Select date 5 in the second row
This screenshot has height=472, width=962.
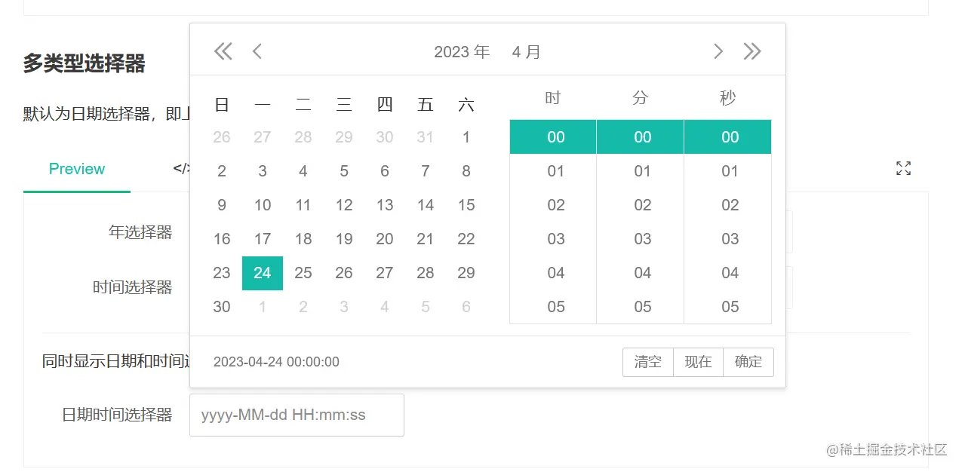pos(344,171)
